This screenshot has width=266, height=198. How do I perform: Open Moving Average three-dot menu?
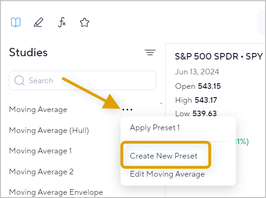(x=127, y=110)
